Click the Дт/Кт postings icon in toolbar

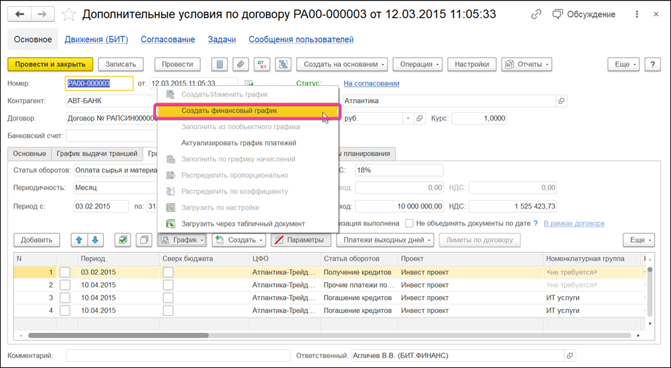click(x=261, y=64)
